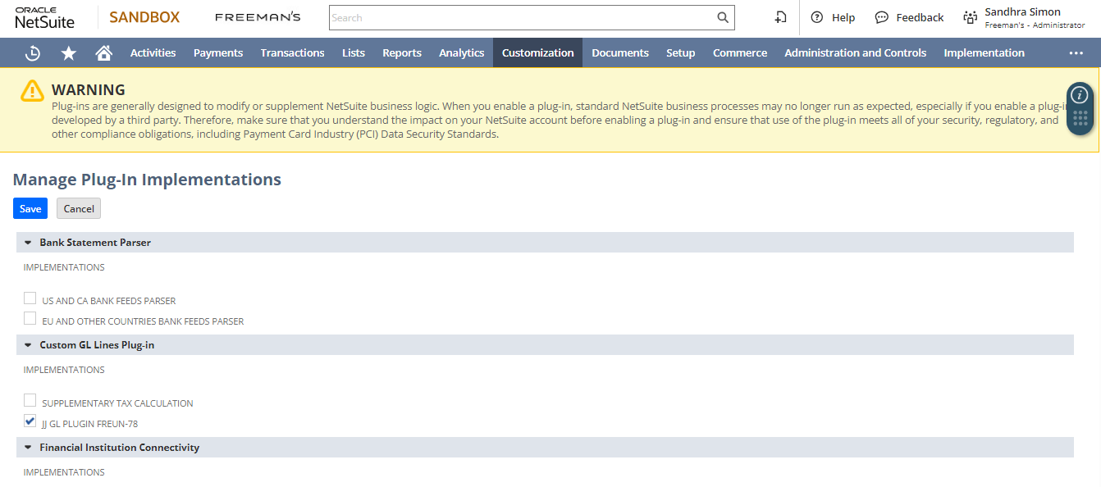This screenshot has width=1101, height=487.
Task: Click the Shortcuts star icon
Action: (x=69, y=53)
